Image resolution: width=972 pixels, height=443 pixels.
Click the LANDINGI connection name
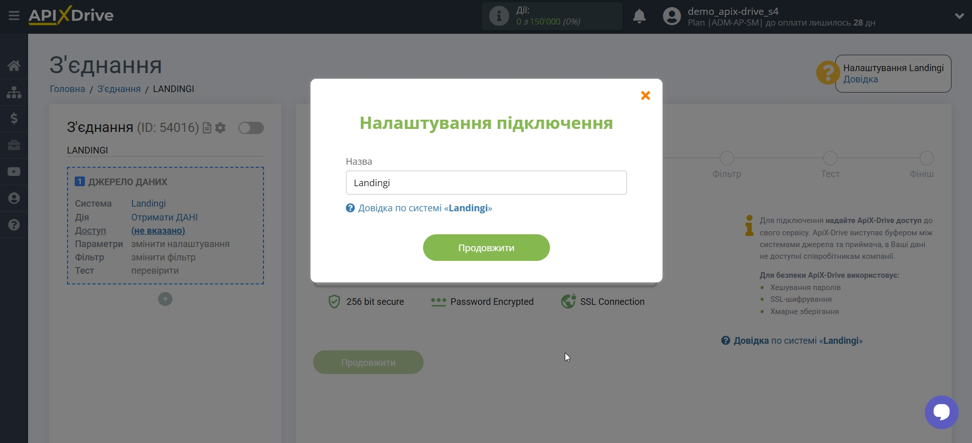point(87,150)
